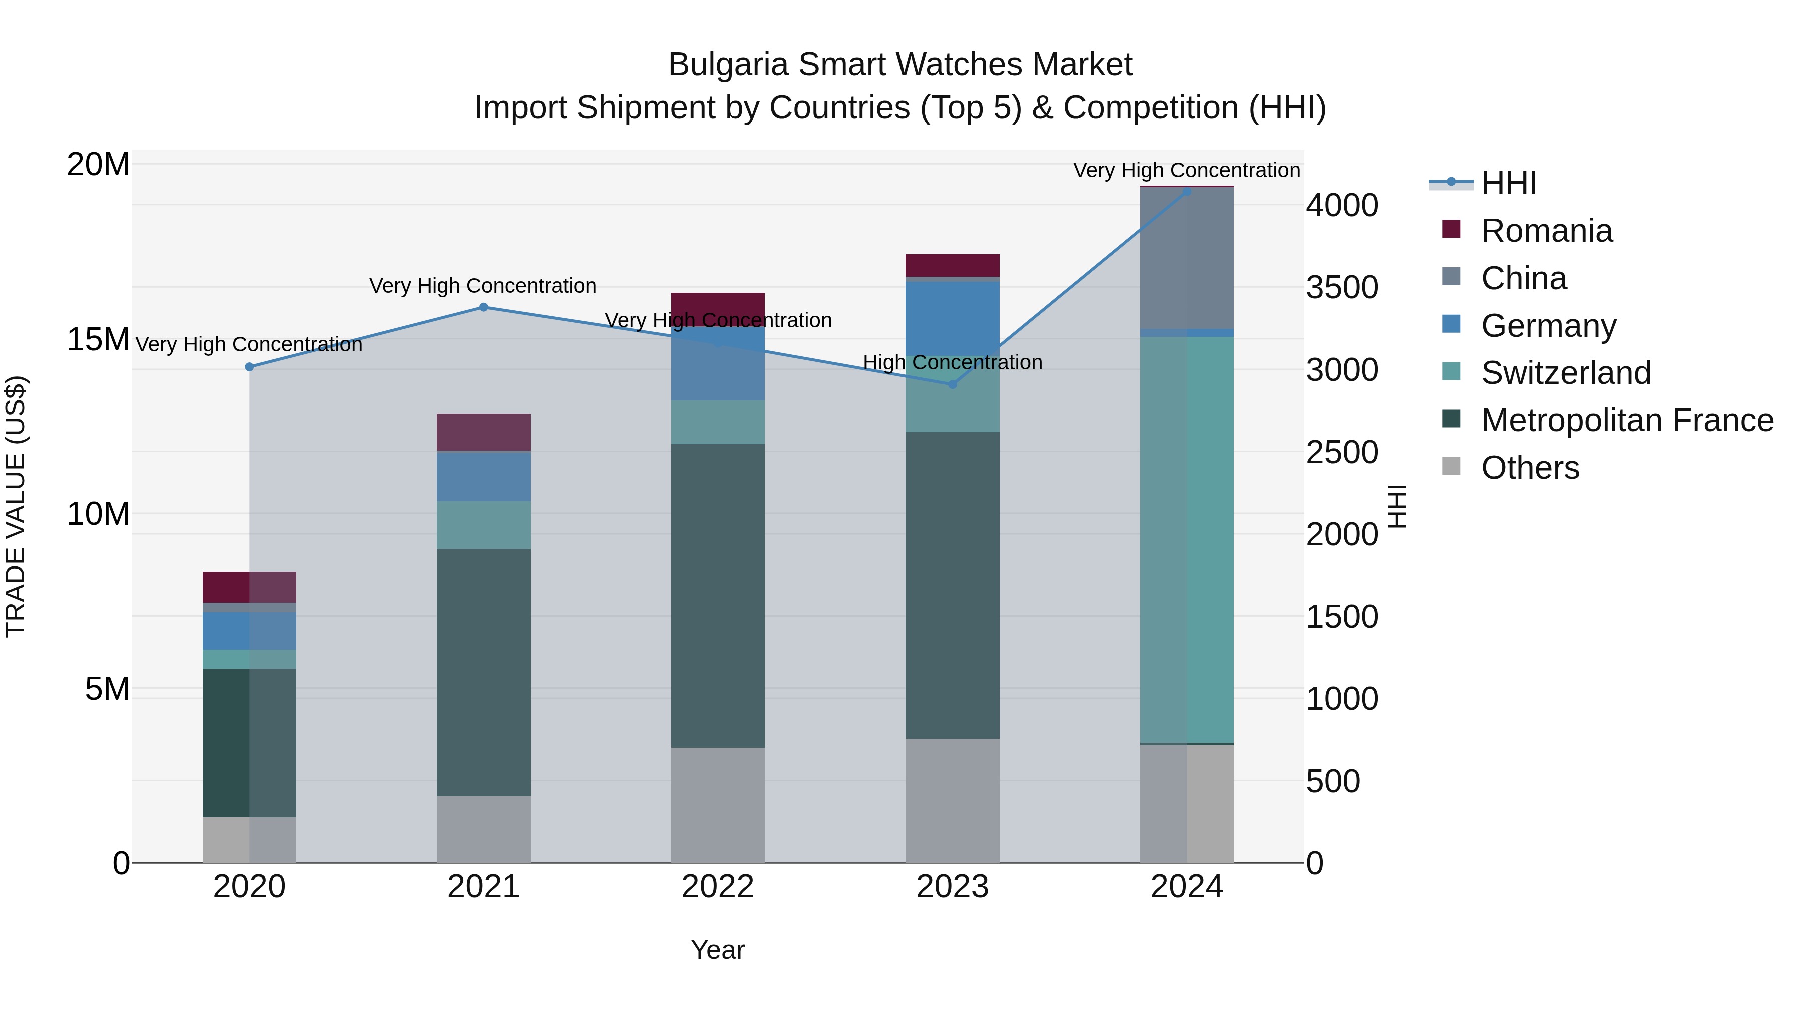The height and width of the screenshot is (1013, 1801).
Task: Select the 2020 HHI data point
Action: pyautogui.click(x=250, y=367)
